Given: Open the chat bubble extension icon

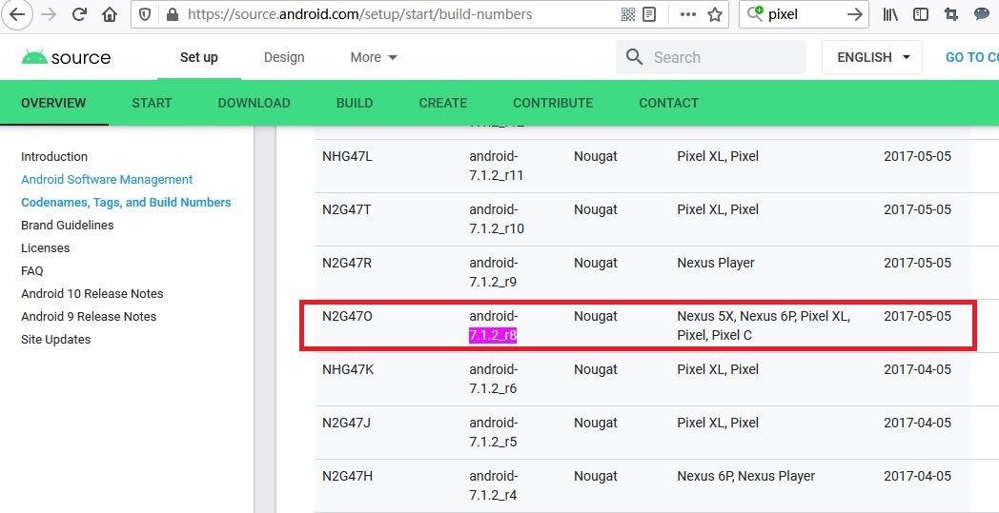Looking at the screenshot, I should (982, 14).
